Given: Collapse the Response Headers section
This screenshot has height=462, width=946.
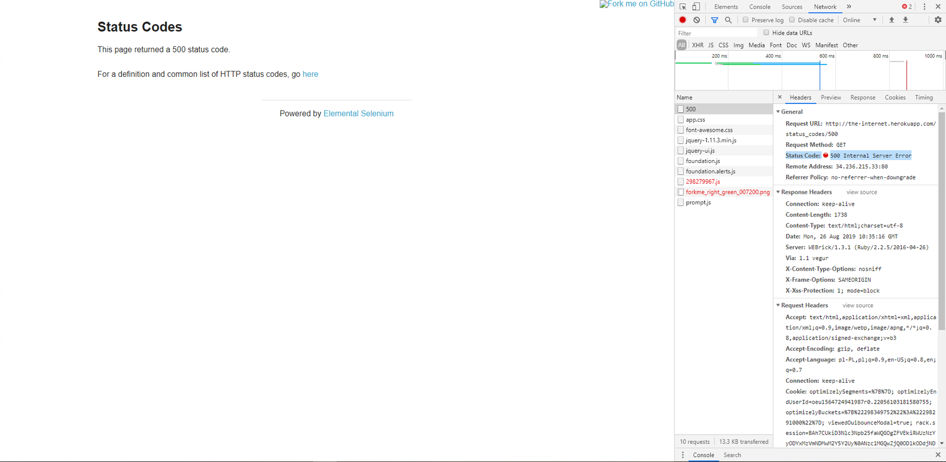Looking at the screenshot, I should [x=778, y=192].
